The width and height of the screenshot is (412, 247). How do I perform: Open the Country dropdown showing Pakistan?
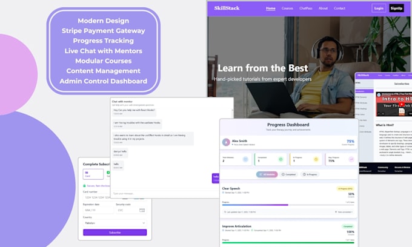coord(115,223)
